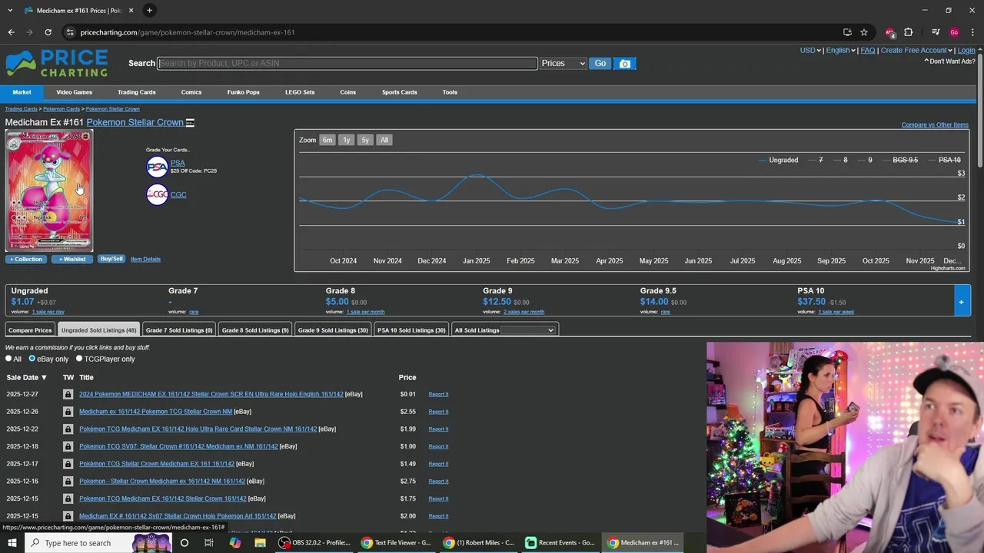The height and width of the screenshot is (553, 984).
Task: Toggle the Ungraded series in chart legend
Action: tap(778, 160)
